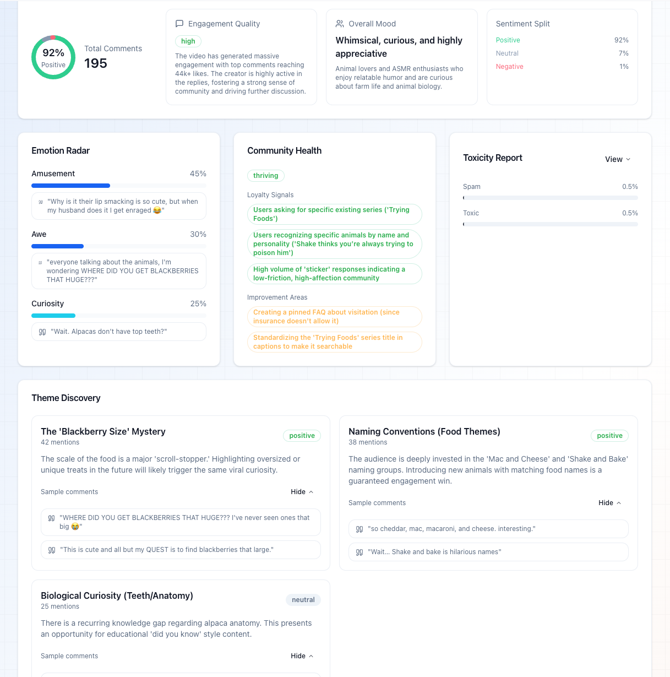Open the View dropdown in Toxicity Report
The image size is (670, 677).
[617, 159]
